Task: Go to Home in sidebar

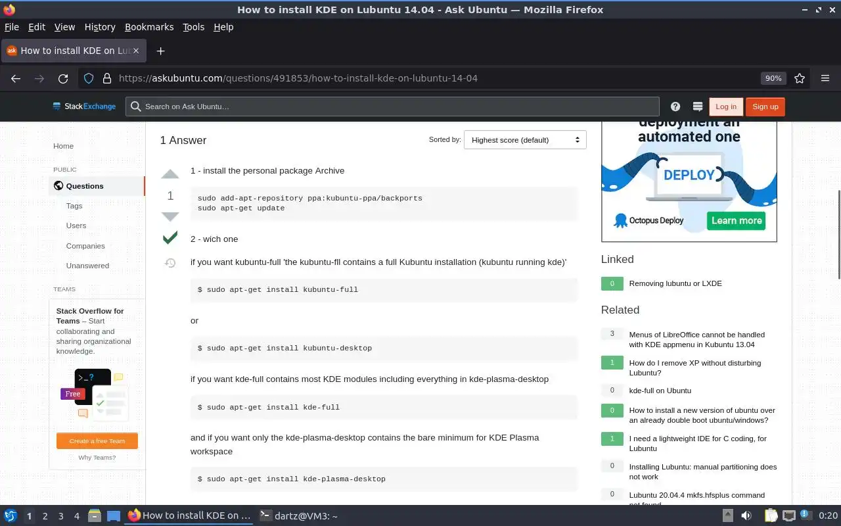Action: pyautogui.click(x=64, y=146)
